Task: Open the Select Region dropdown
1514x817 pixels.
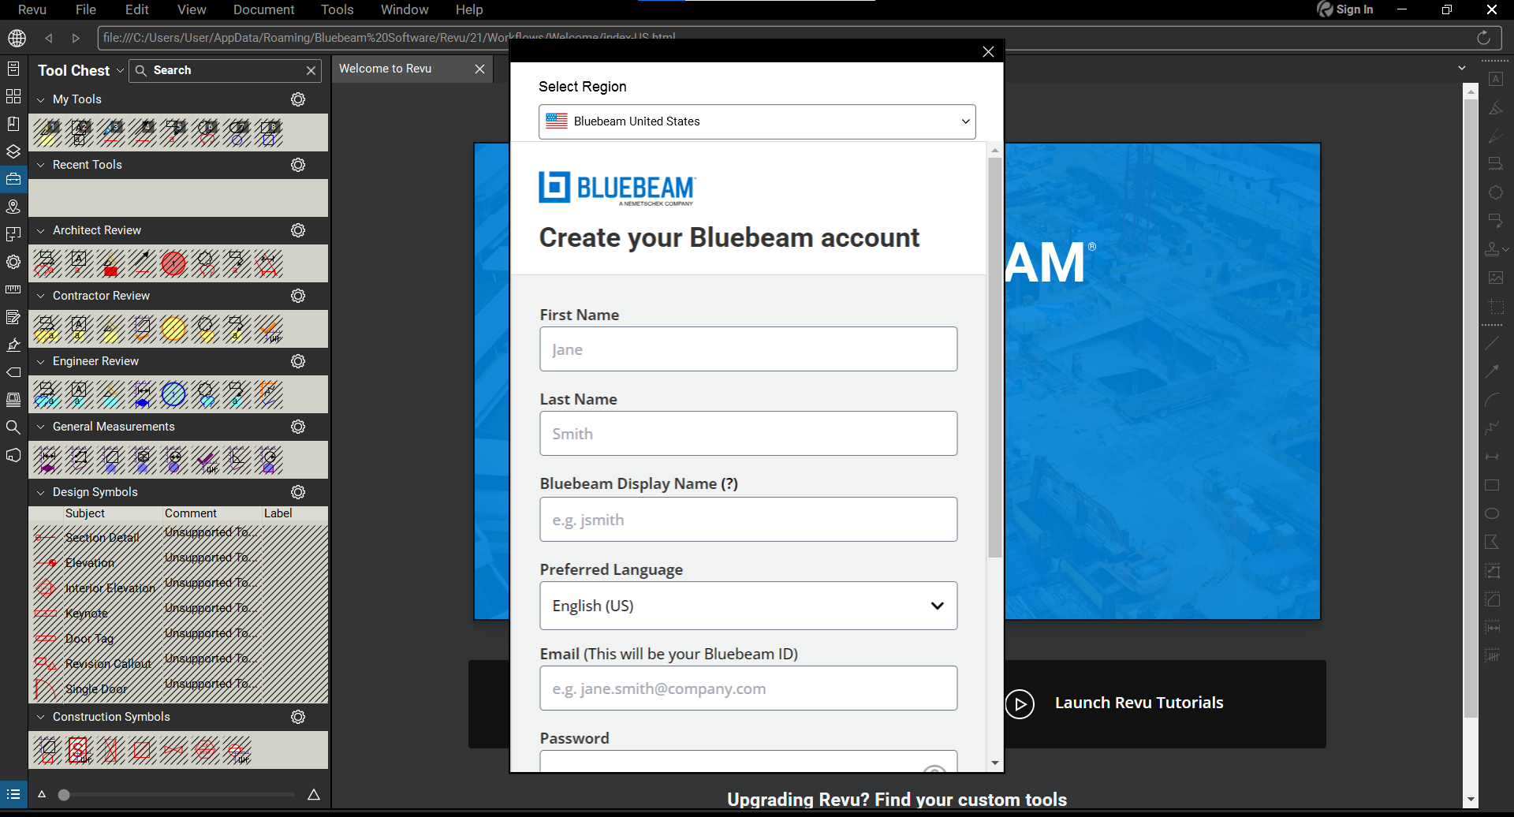Action: tap(756, 121)
